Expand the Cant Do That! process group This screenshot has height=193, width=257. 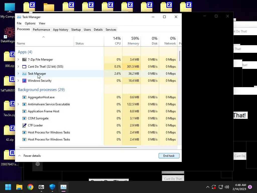18,66
